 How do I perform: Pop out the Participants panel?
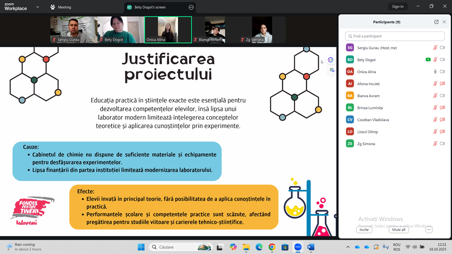(x=436, y=22)
